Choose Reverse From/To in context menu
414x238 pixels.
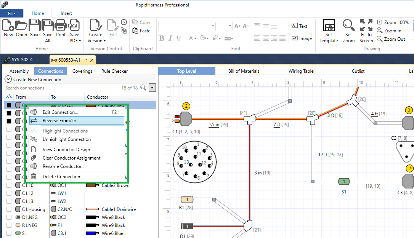coord(77,121)
